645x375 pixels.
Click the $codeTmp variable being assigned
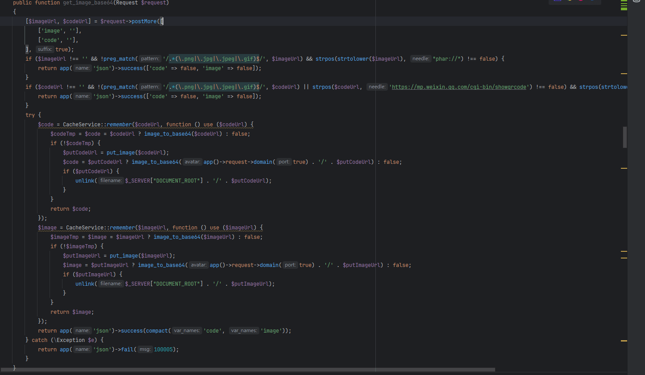tap(64, 134)
